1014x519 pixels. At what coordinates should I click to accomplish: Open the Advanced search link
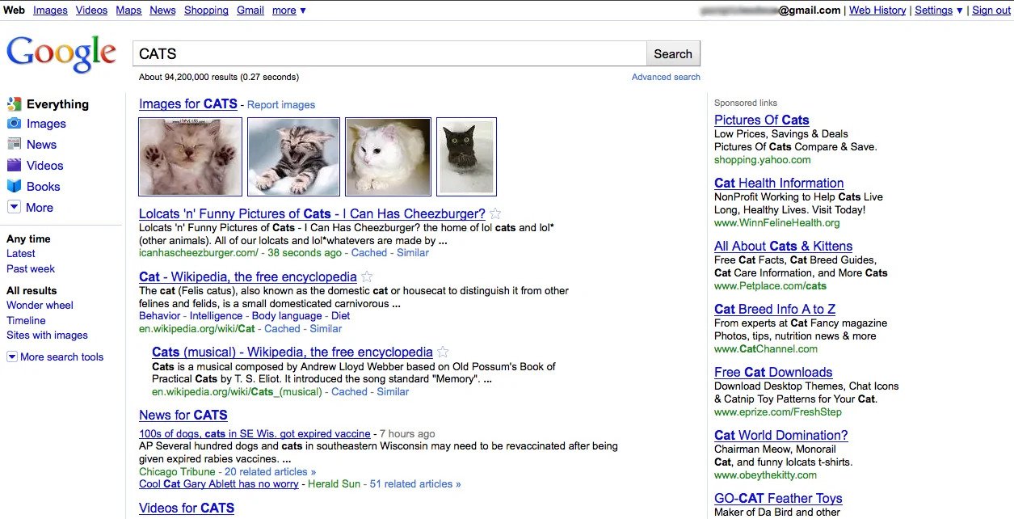666,77
